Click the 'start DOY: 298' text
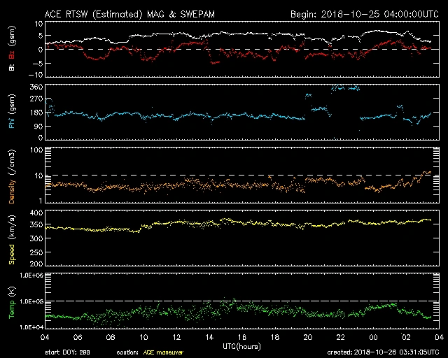Viewport: 448px width, 358px height. [67, 352]
